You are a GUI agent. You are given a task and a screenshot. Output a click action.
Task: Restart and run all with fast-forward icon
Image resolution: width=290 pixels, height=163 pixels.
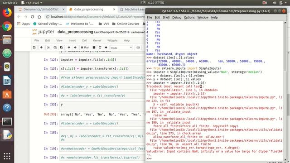(106, 48)
